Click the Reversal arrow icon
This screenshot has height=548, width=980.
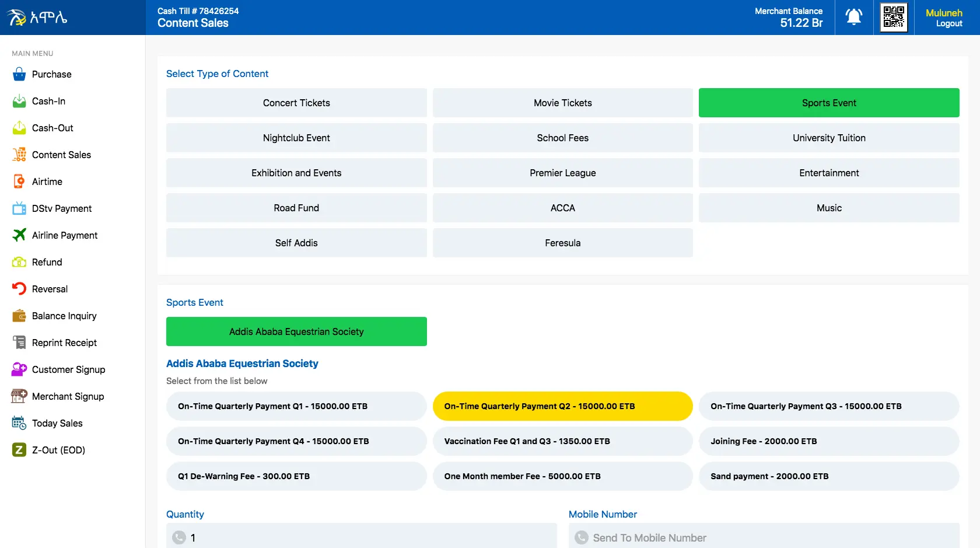pyautogui.click(x=19, y=289)
